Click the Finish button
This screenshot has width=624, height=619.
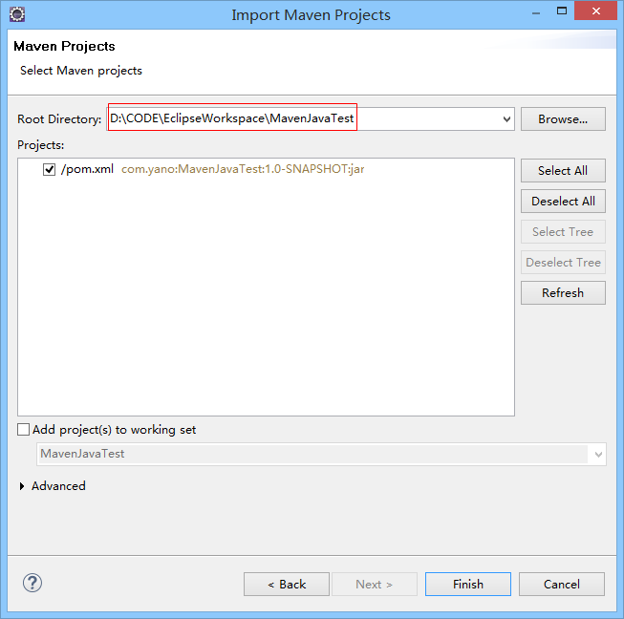(468, 585)
